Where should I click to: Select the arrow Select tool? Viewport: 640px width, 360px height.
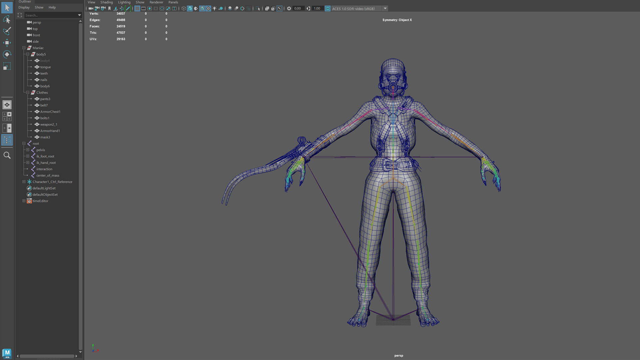[7, 8]
